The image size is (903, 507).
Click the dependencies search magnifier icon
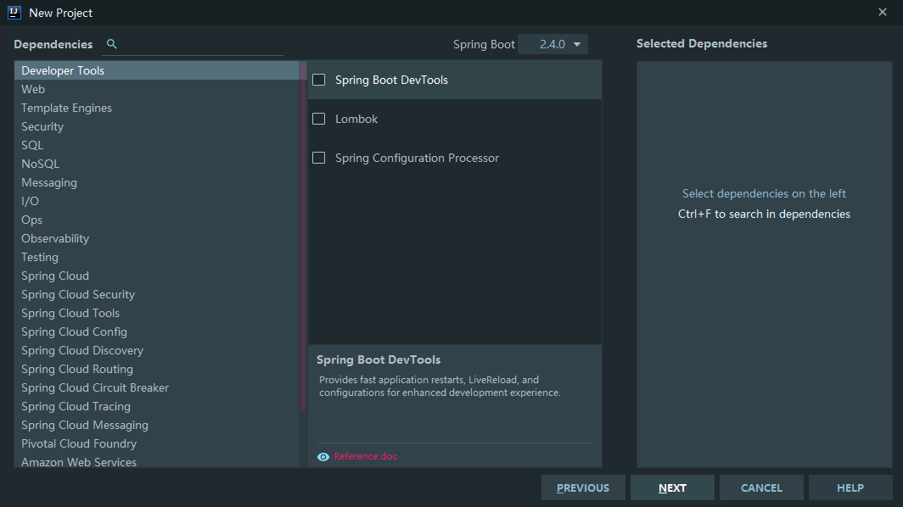click(x=112, y=44)
